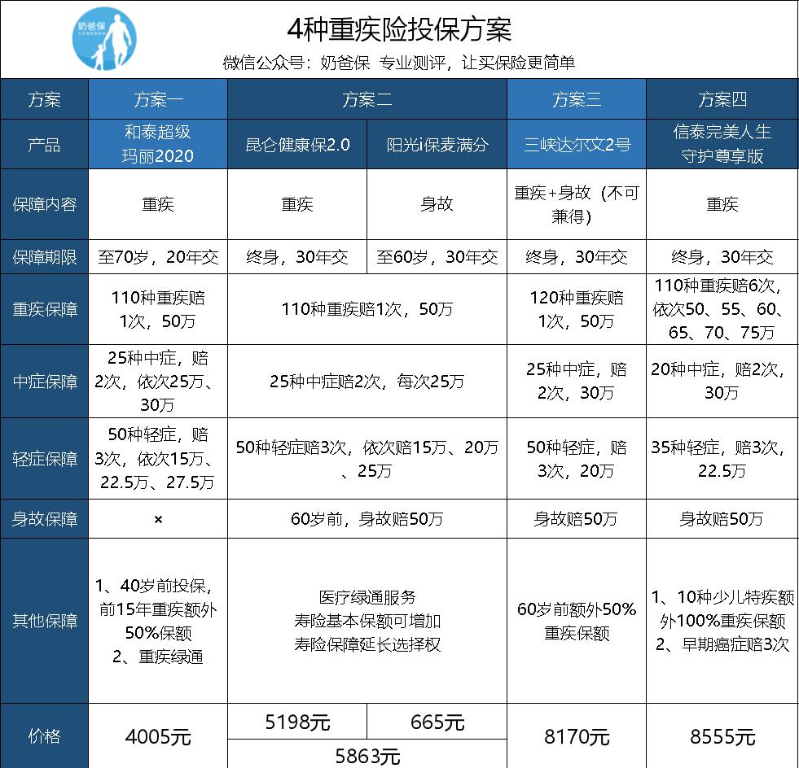Click the 40岁前投保 extra coverage cell
Viewport: 799px width, 768px height.
pyautogui.click(x=158, y=621)
